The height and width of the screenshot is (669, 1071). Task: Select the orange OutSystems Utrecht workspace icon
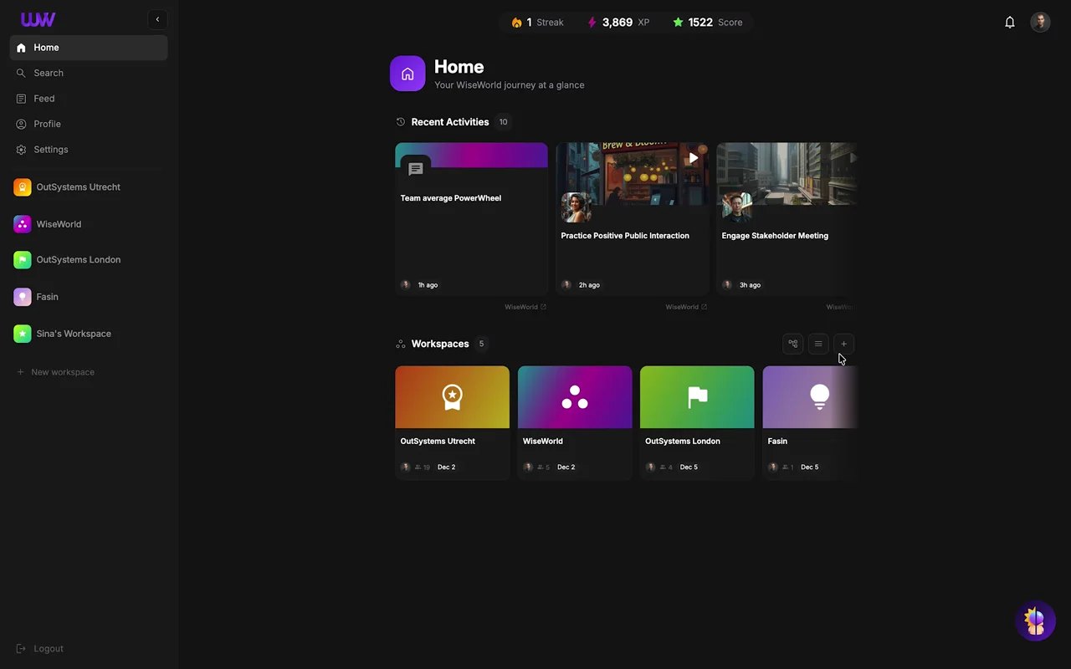pos(22,186)
